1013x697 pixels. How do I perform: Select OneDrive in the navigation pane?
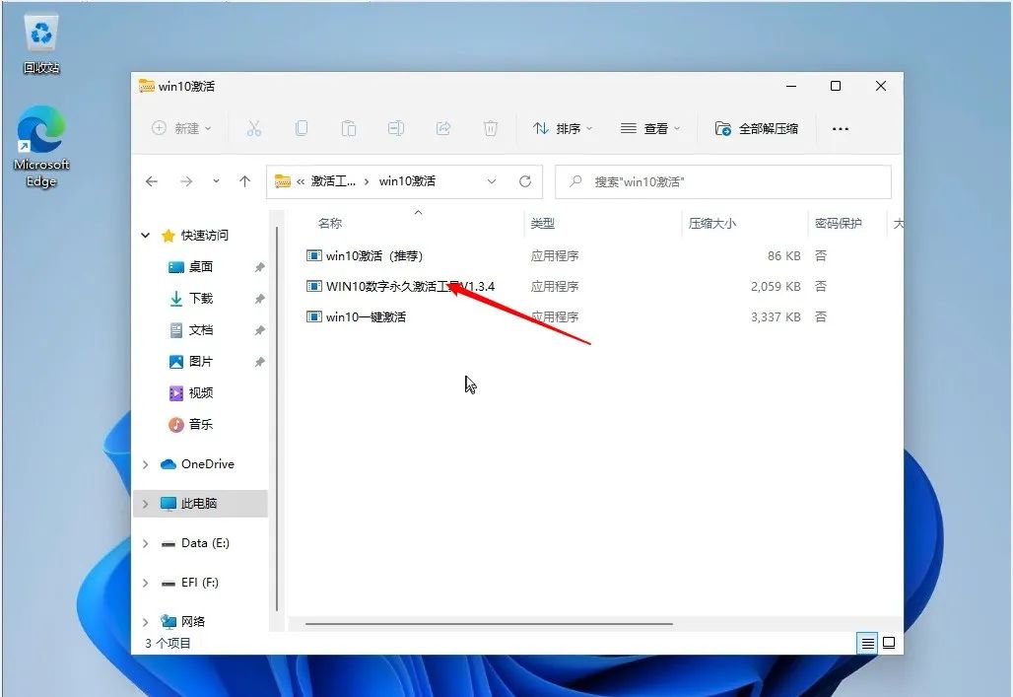click(x=207, y=464)
